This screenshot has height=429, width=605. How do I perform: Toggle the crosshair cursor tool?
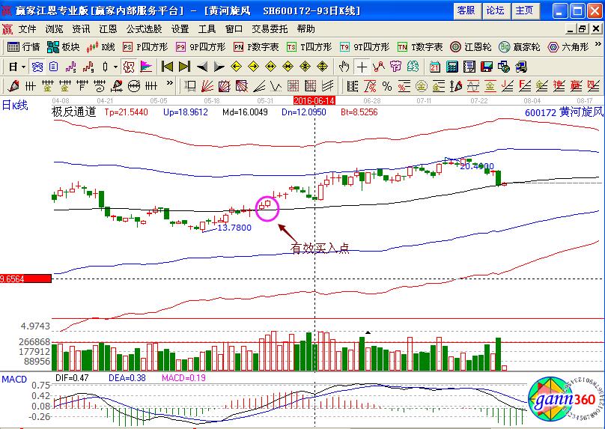[x=362, y=66]
